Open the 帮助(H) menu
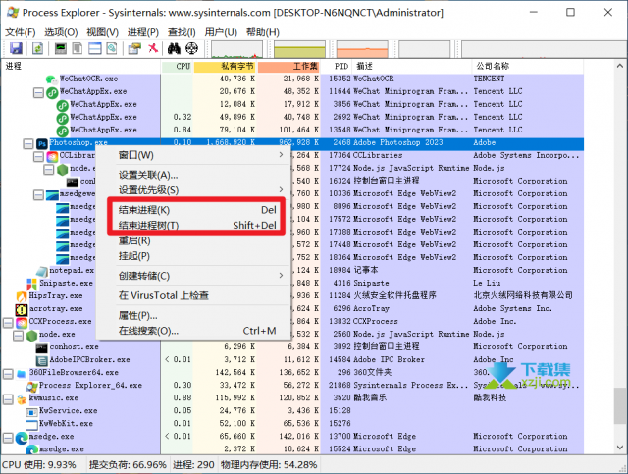The image size is (628, 474). [x=263, y=32]
